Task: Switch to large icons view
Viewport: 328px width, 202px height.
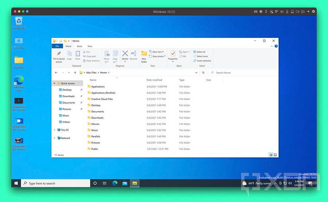Action: [275, 155]
